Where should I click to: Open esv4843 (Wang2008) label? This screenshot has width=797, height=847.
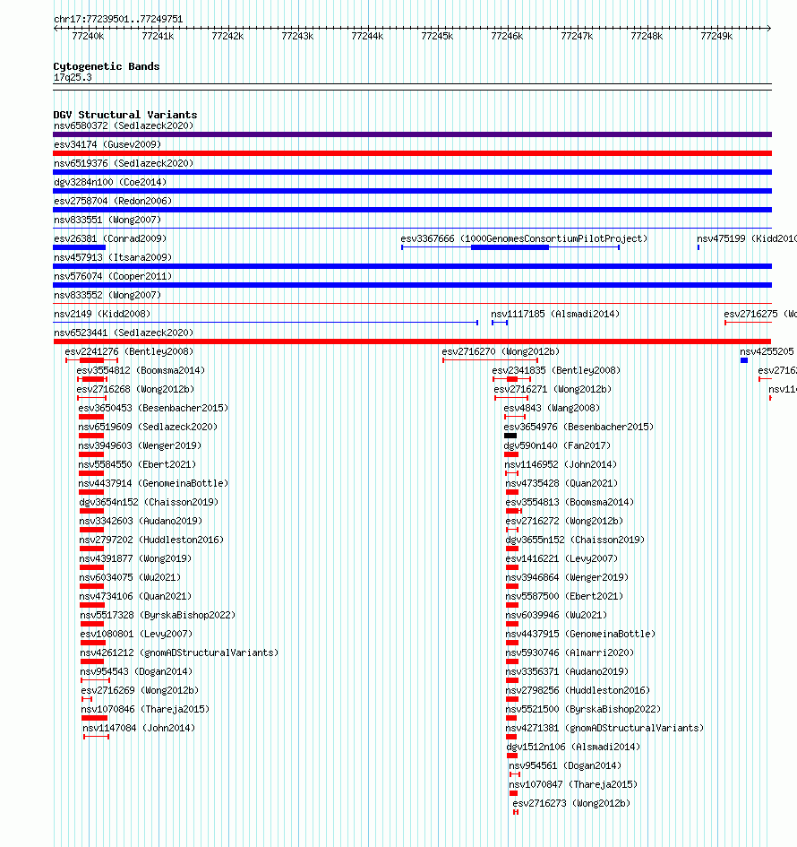click(x=552, y=409)
